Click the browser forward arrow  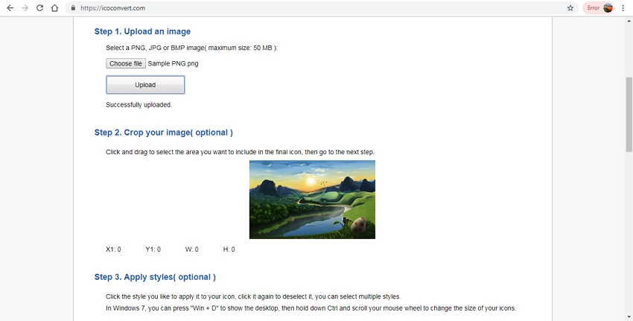coord(25,8)
